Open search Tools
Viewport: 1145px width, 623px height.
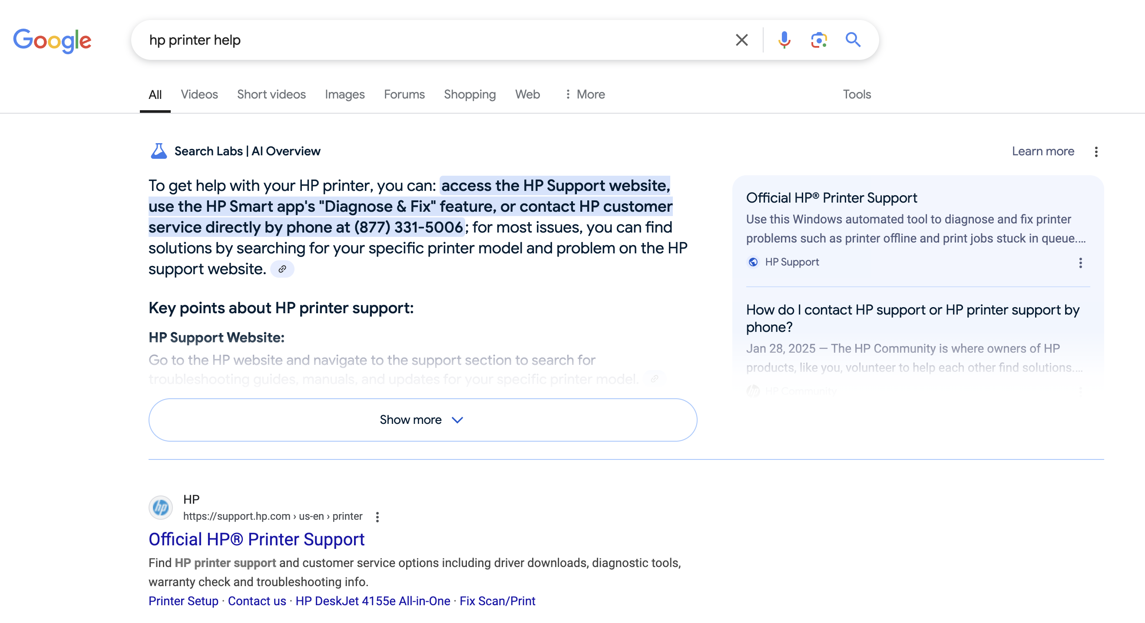[857, 95]
